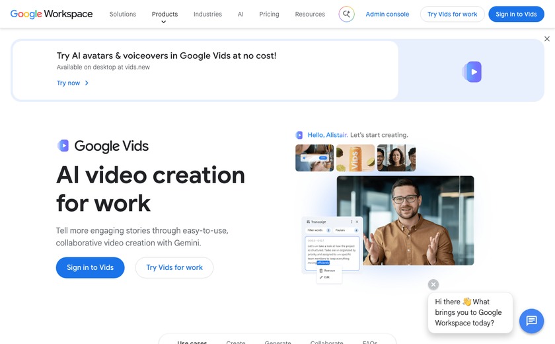Screen dimensions: 555x344
Task: Open the Solutions menu
Action: click(122, 14)
